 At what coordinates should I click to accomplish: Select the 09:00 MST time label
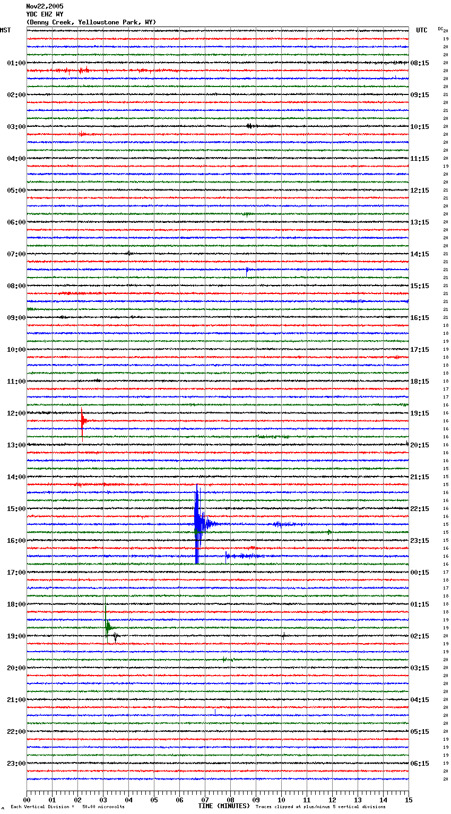tap(16, 318)
